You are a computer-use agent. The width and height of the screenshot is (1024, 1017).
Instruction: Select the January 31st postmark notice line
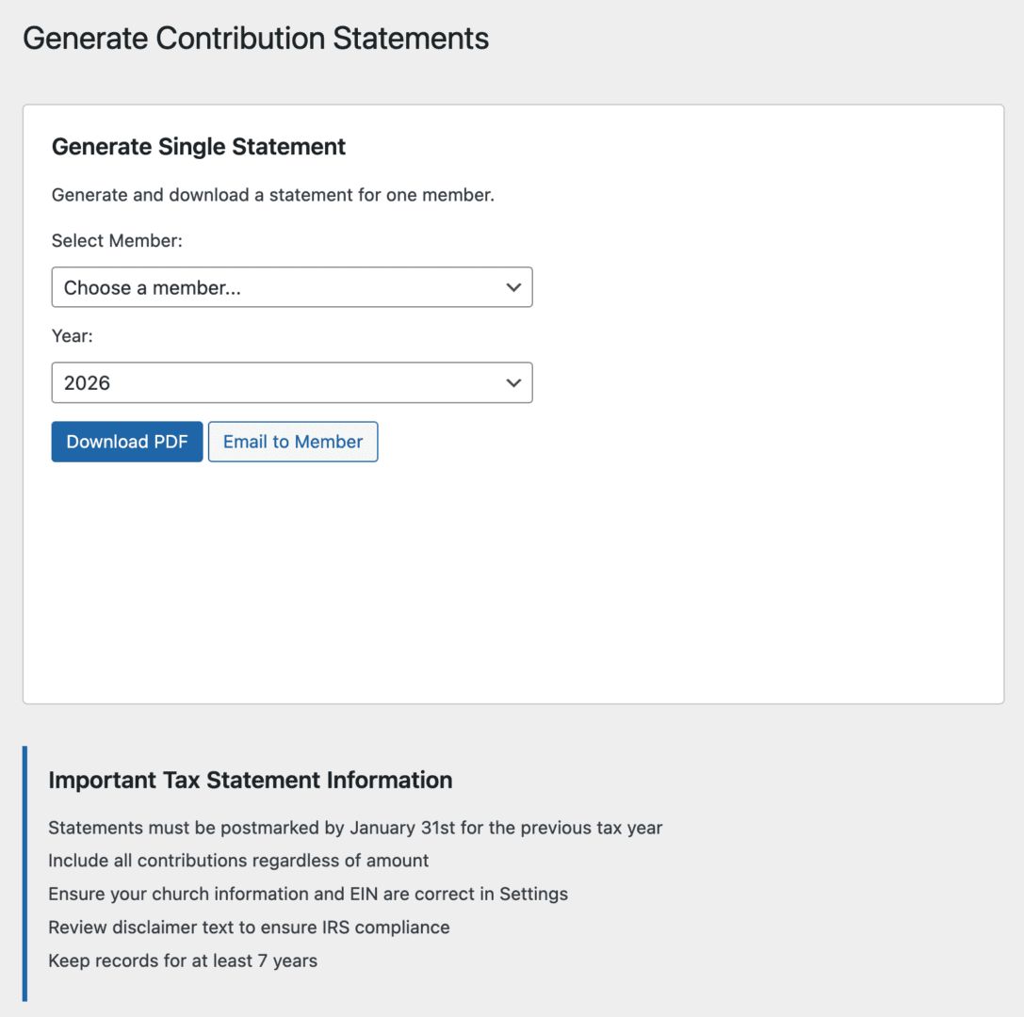pyautogui.click(x=355, y=829)
